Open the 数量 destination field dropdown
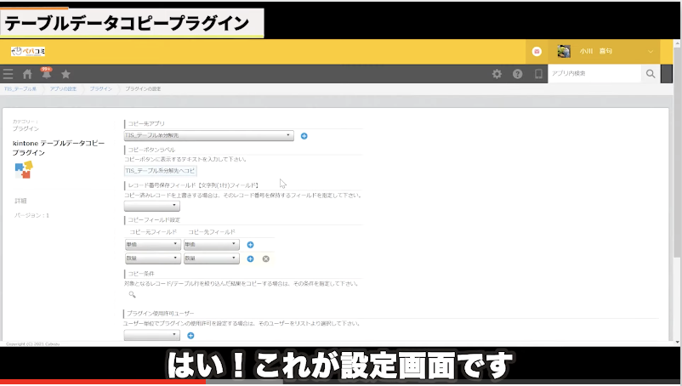682x386 pixels. coord(211,258)
